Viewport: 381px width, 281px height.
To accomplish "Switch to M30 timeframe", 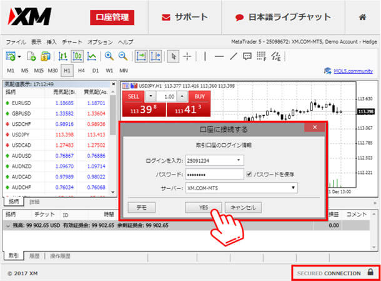I will point(52,71).
